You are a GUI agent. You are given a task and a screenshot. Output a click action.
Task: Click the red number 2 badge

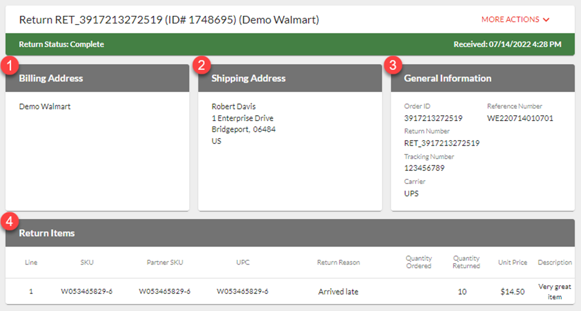[202, 65]
